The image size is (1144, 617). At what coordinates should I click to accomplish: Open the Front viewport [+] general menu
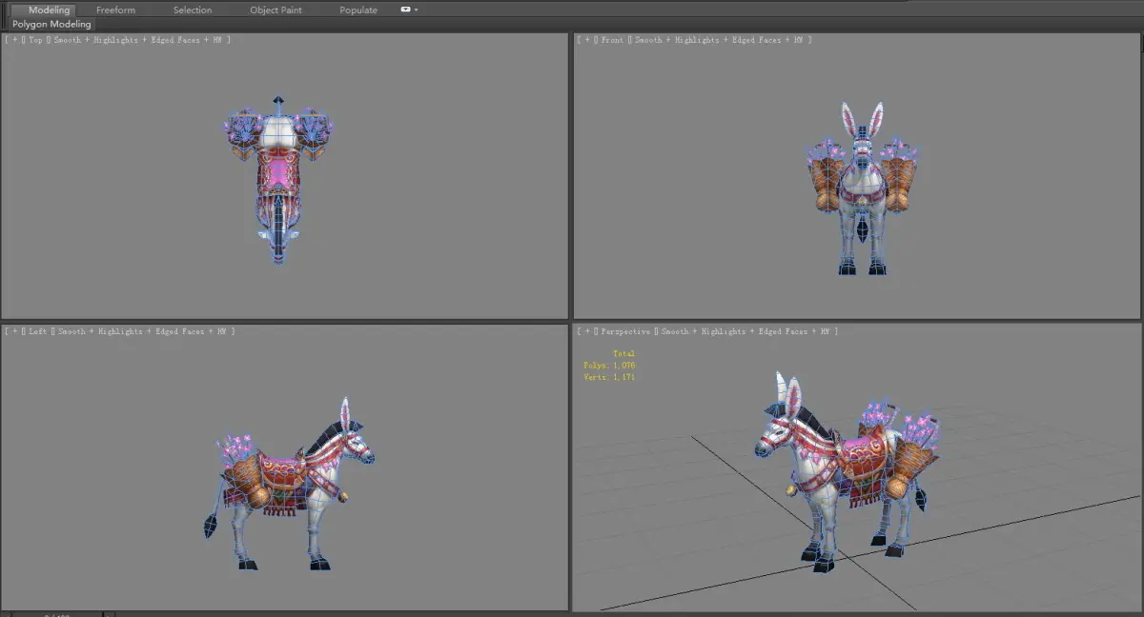(586, 40)
